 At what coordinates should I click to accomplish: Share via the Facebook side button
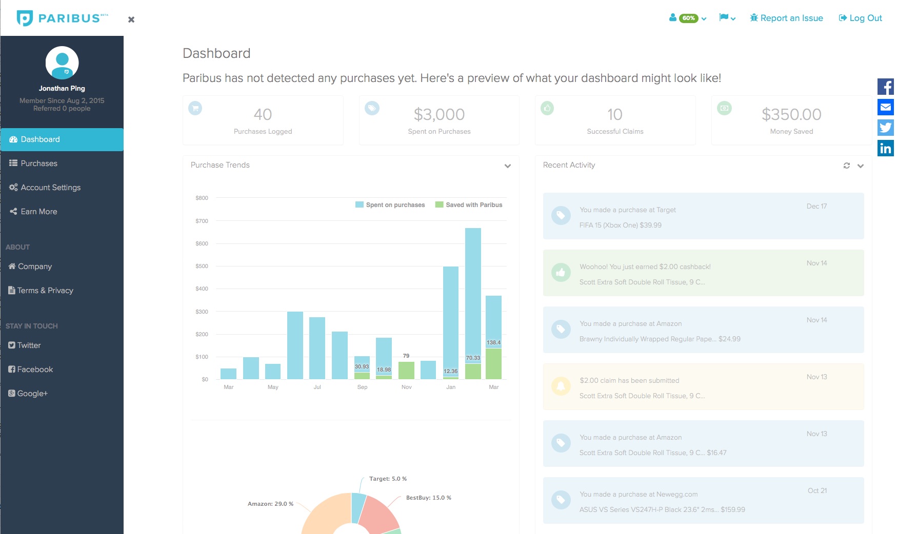pos(886,87)
